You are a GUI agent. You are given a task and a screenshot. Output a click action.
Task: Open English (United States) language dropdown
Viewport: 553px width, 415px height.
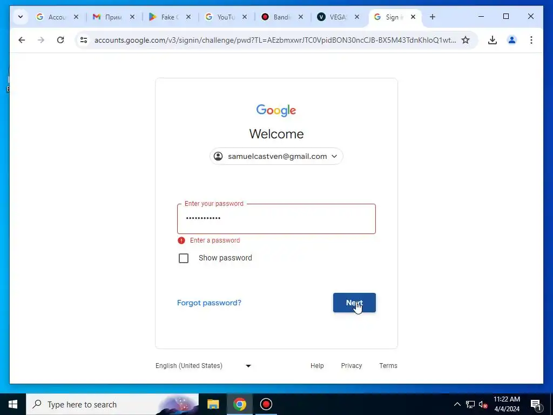coord(204,366)
